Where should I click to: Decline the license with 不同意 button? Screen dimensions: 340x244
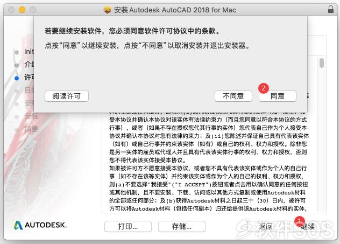(x=233, y=96)
